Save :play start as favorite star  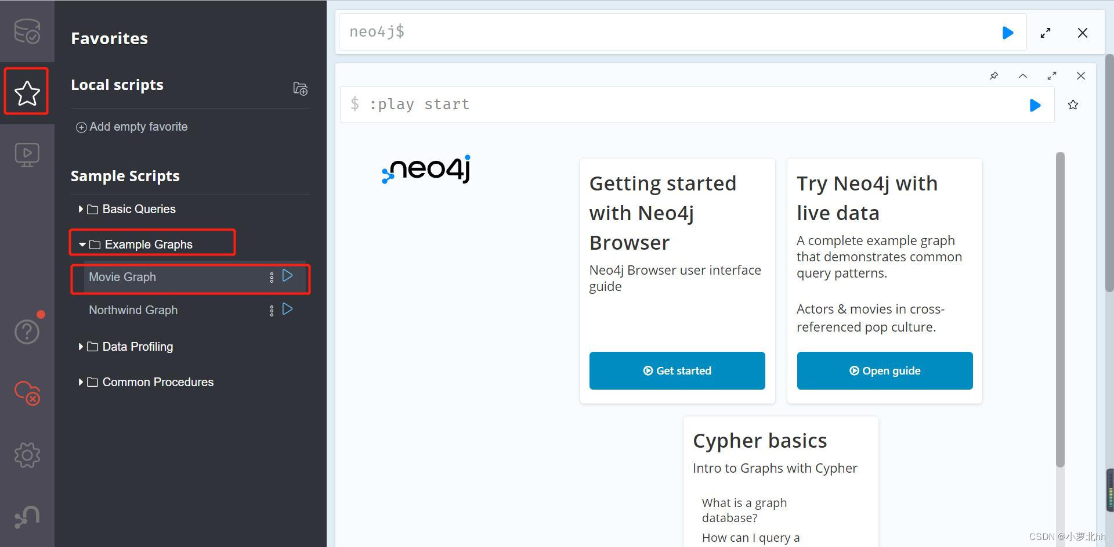point(1073,105)
